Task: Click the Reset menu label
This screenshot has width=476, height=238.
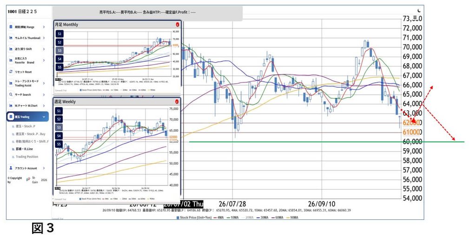Action: [23, 72]
